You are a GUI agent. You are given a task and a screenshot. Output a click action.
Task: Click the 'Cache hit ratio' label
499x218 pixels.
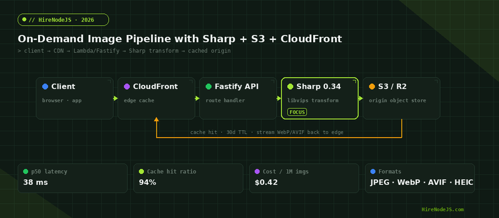(x=171, y=172)
